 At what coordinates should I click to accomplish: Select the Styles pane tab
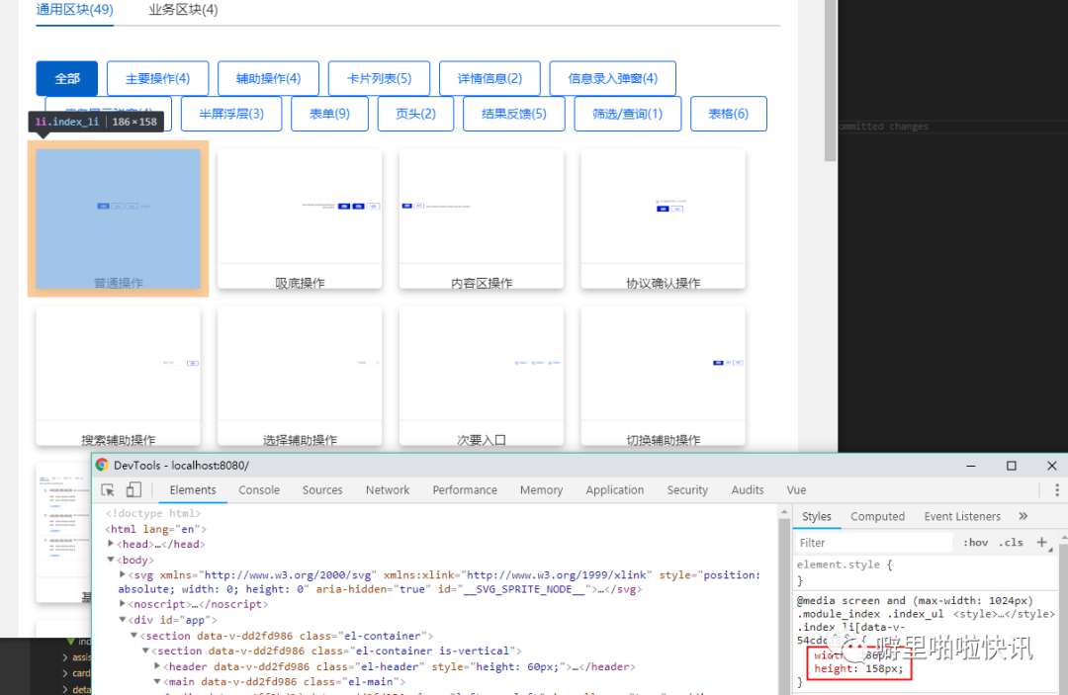816,516
